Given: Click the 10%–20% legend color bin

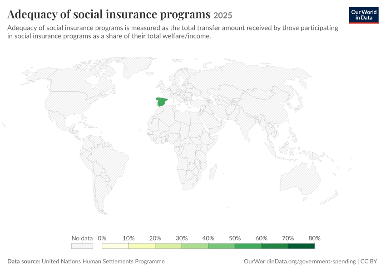Looking at the screenshot, I should click(142, 246).
